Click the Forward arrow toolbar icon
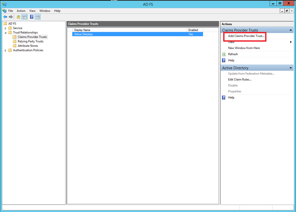This screenshot has width=296, height=212. click(x=11, y=17)
